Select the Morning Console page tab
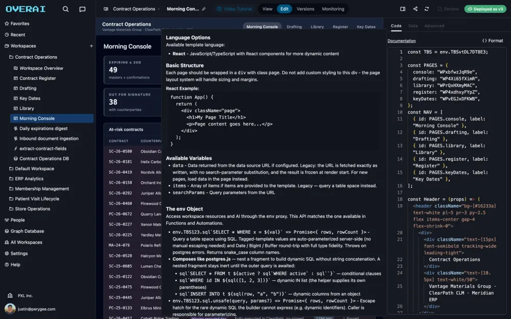The height and width of the screenshot is (319, 511). (262, 27)
